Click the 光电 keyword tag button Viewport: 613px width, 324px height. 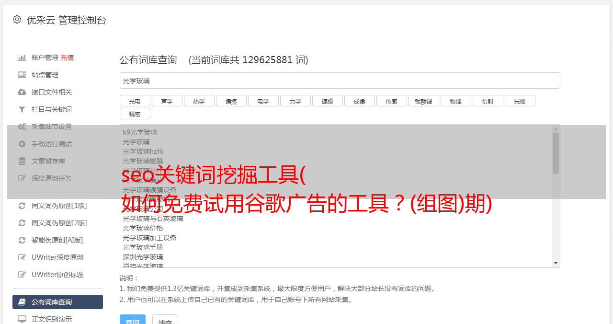coord(135,101)
